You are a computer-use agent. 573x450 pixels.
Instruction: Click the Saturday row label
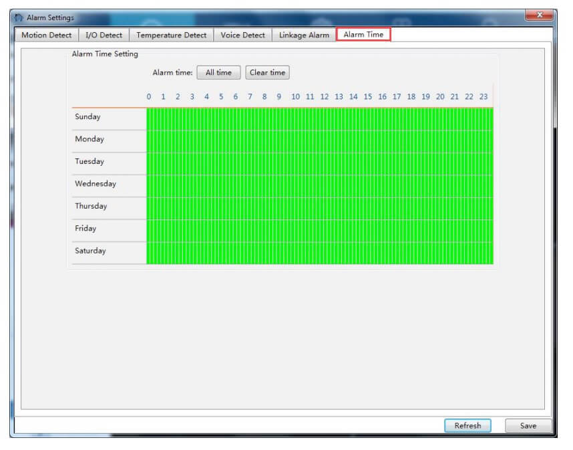pyautogui.click(x=90, y=251)
